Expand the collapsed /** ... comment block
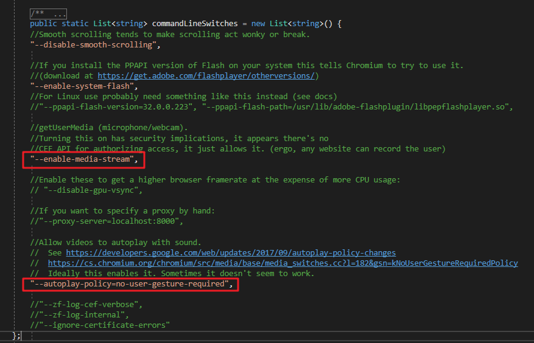The height and width of the screenshot is (343, 534). tap(48, 14)
